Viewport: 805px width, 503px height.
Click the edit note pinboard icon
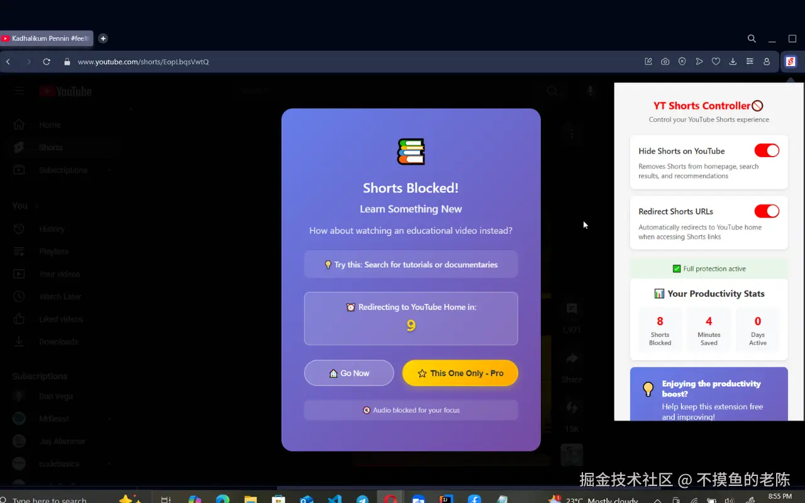click(648, 62)
